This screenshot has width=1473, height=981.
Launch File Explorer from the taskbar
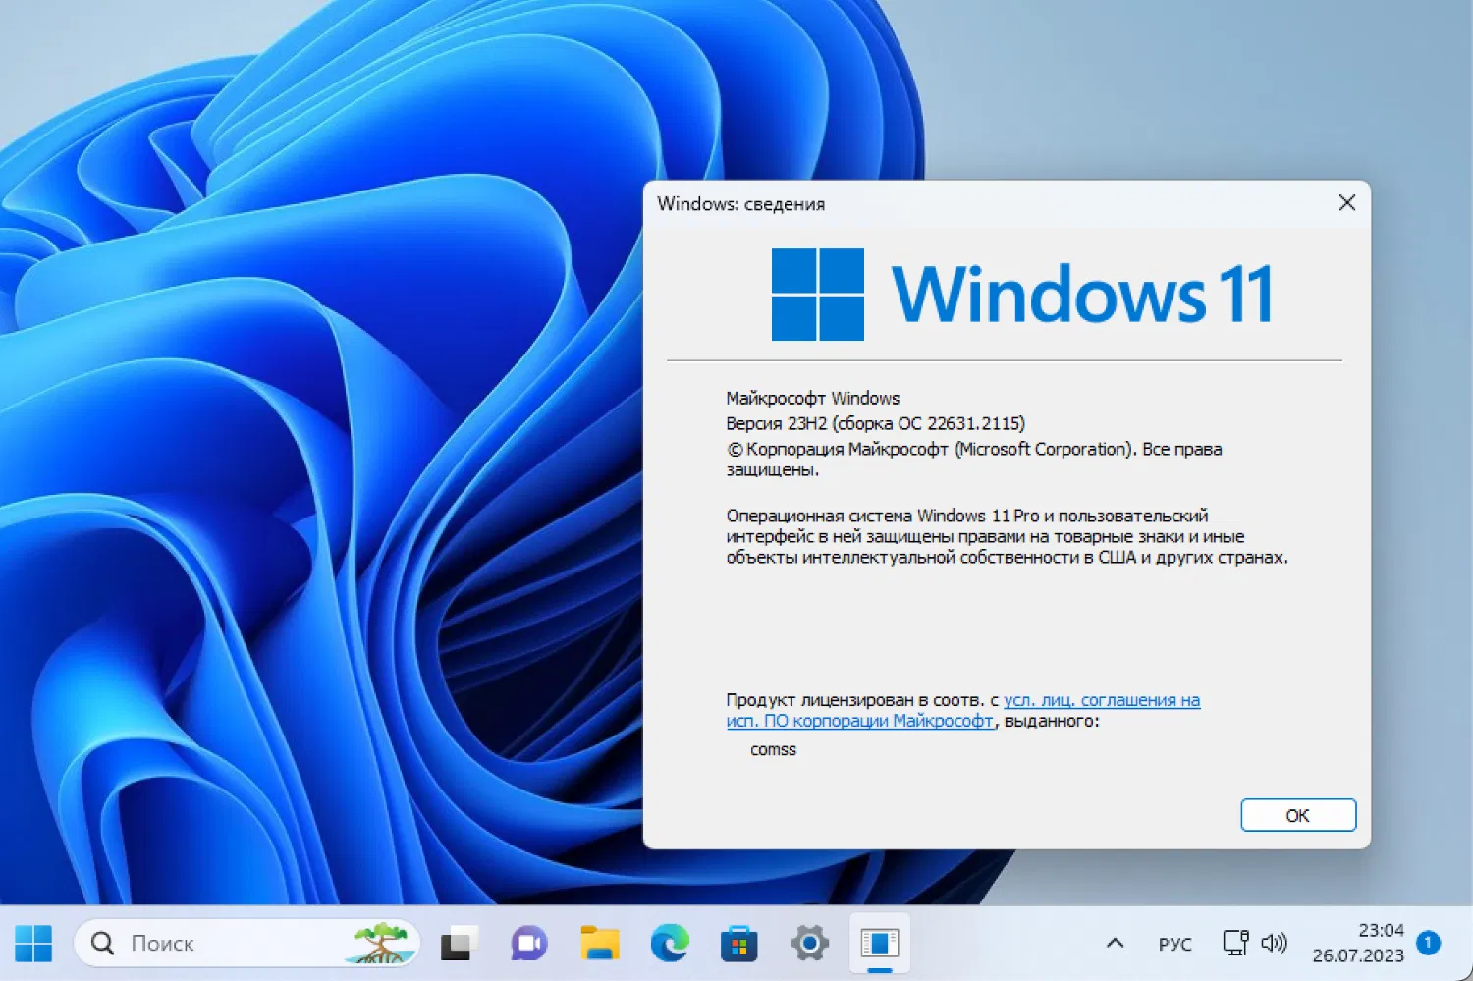point(598,943)
